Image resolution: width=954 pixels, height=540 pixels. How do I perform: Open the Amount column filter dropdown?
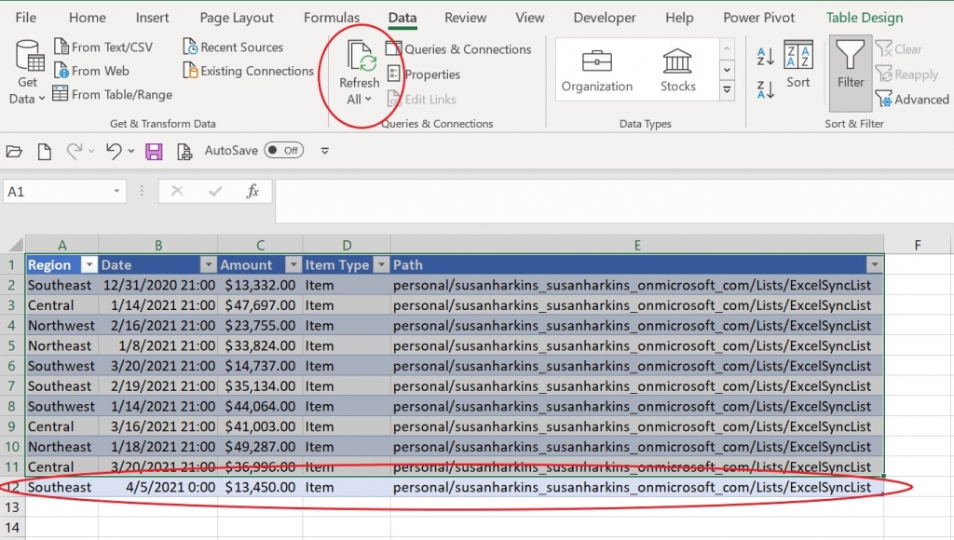pos(292,264)
